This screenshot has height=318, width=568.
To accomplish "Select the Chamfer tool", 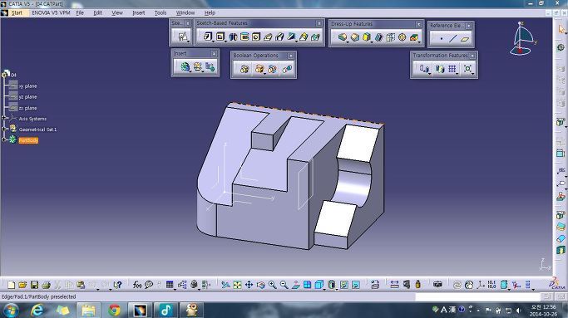I will point(355,37).
